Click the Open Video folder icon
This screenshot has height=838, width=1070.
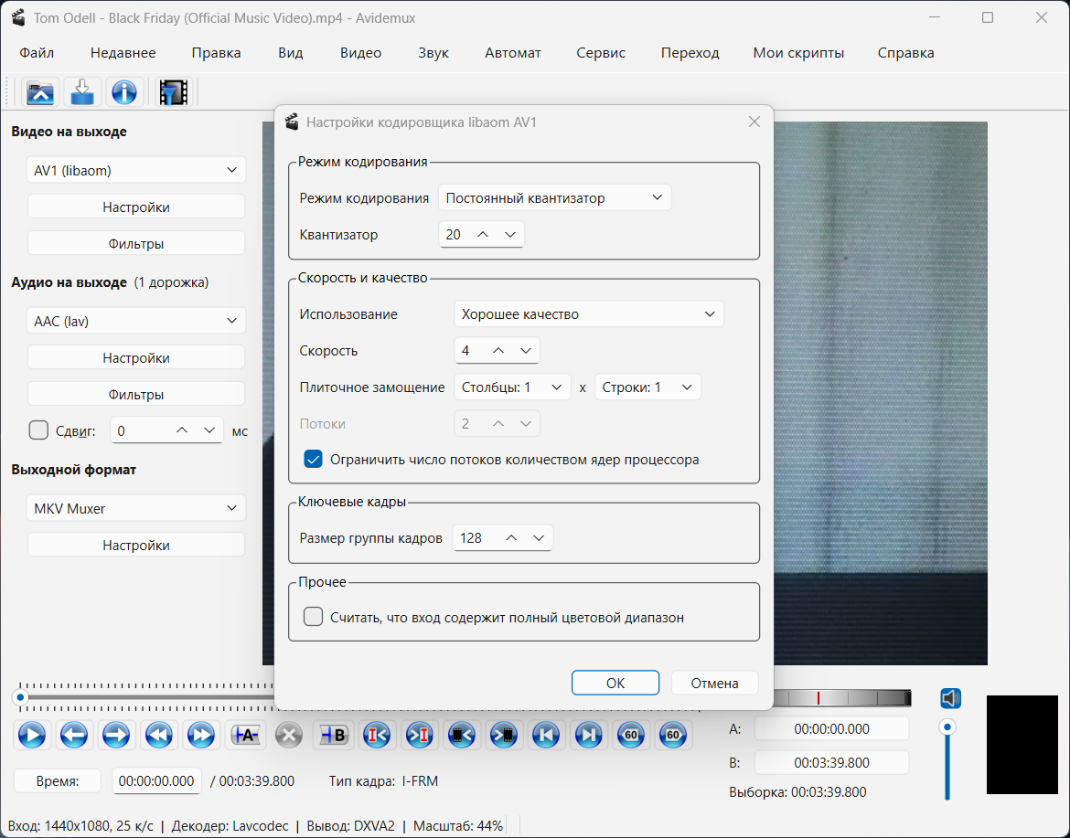41,92
